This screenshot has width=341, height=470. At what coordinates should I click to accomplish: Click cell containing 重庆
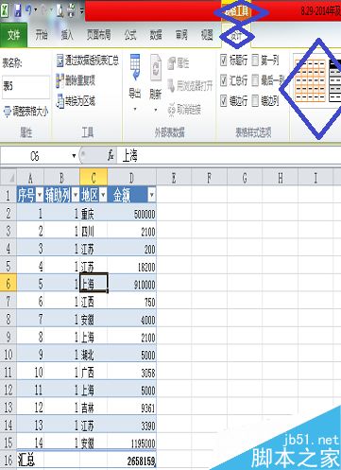point(94,214)
